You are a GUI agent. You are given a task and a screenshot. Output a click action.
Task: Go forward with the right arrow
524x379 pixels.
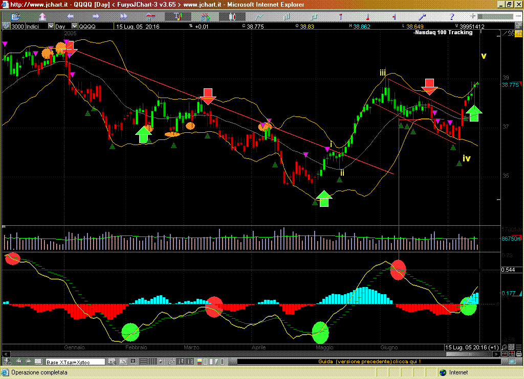96,17
